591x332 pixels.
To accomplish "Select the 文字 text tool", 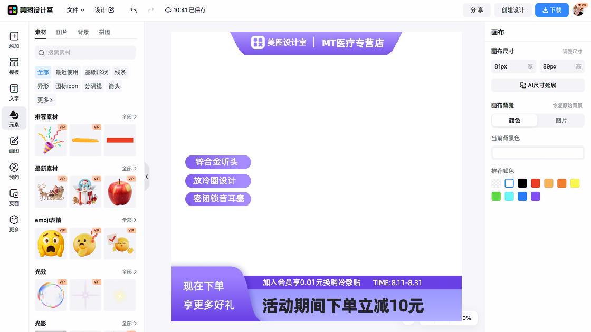I will pos(14,93).
